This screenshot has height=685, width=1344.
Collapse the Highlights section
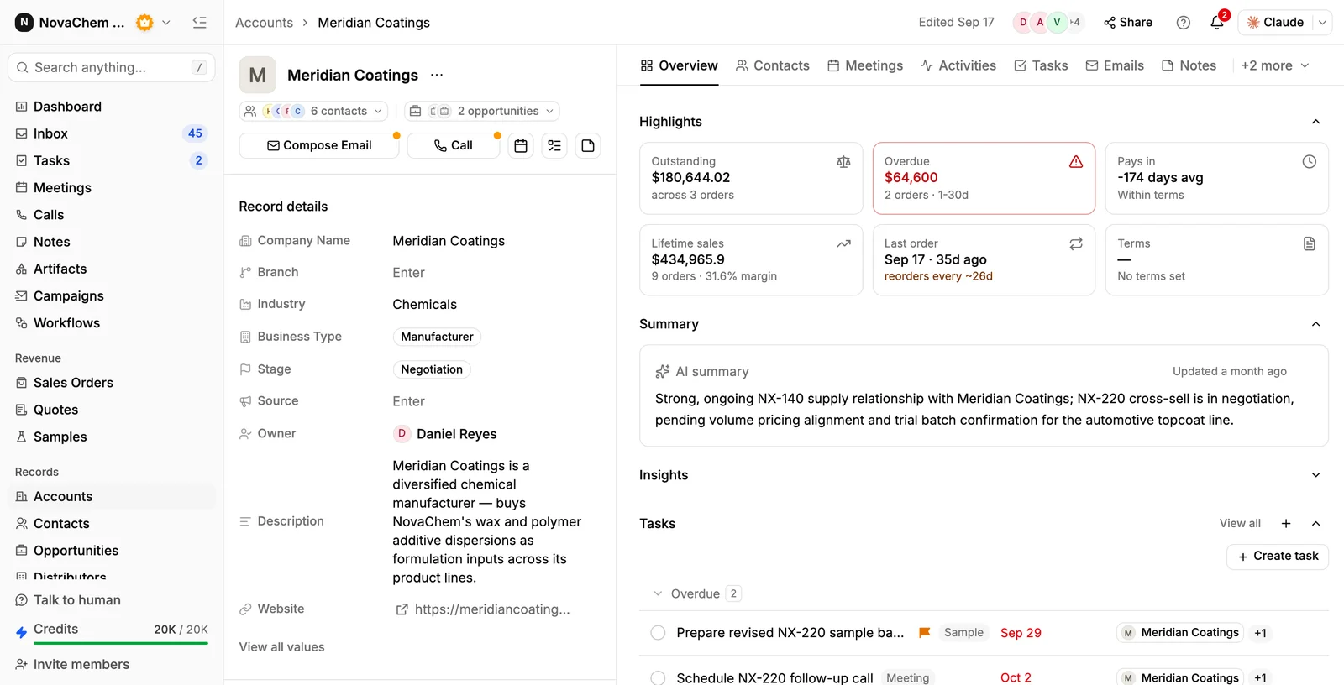pos(1315,122)
